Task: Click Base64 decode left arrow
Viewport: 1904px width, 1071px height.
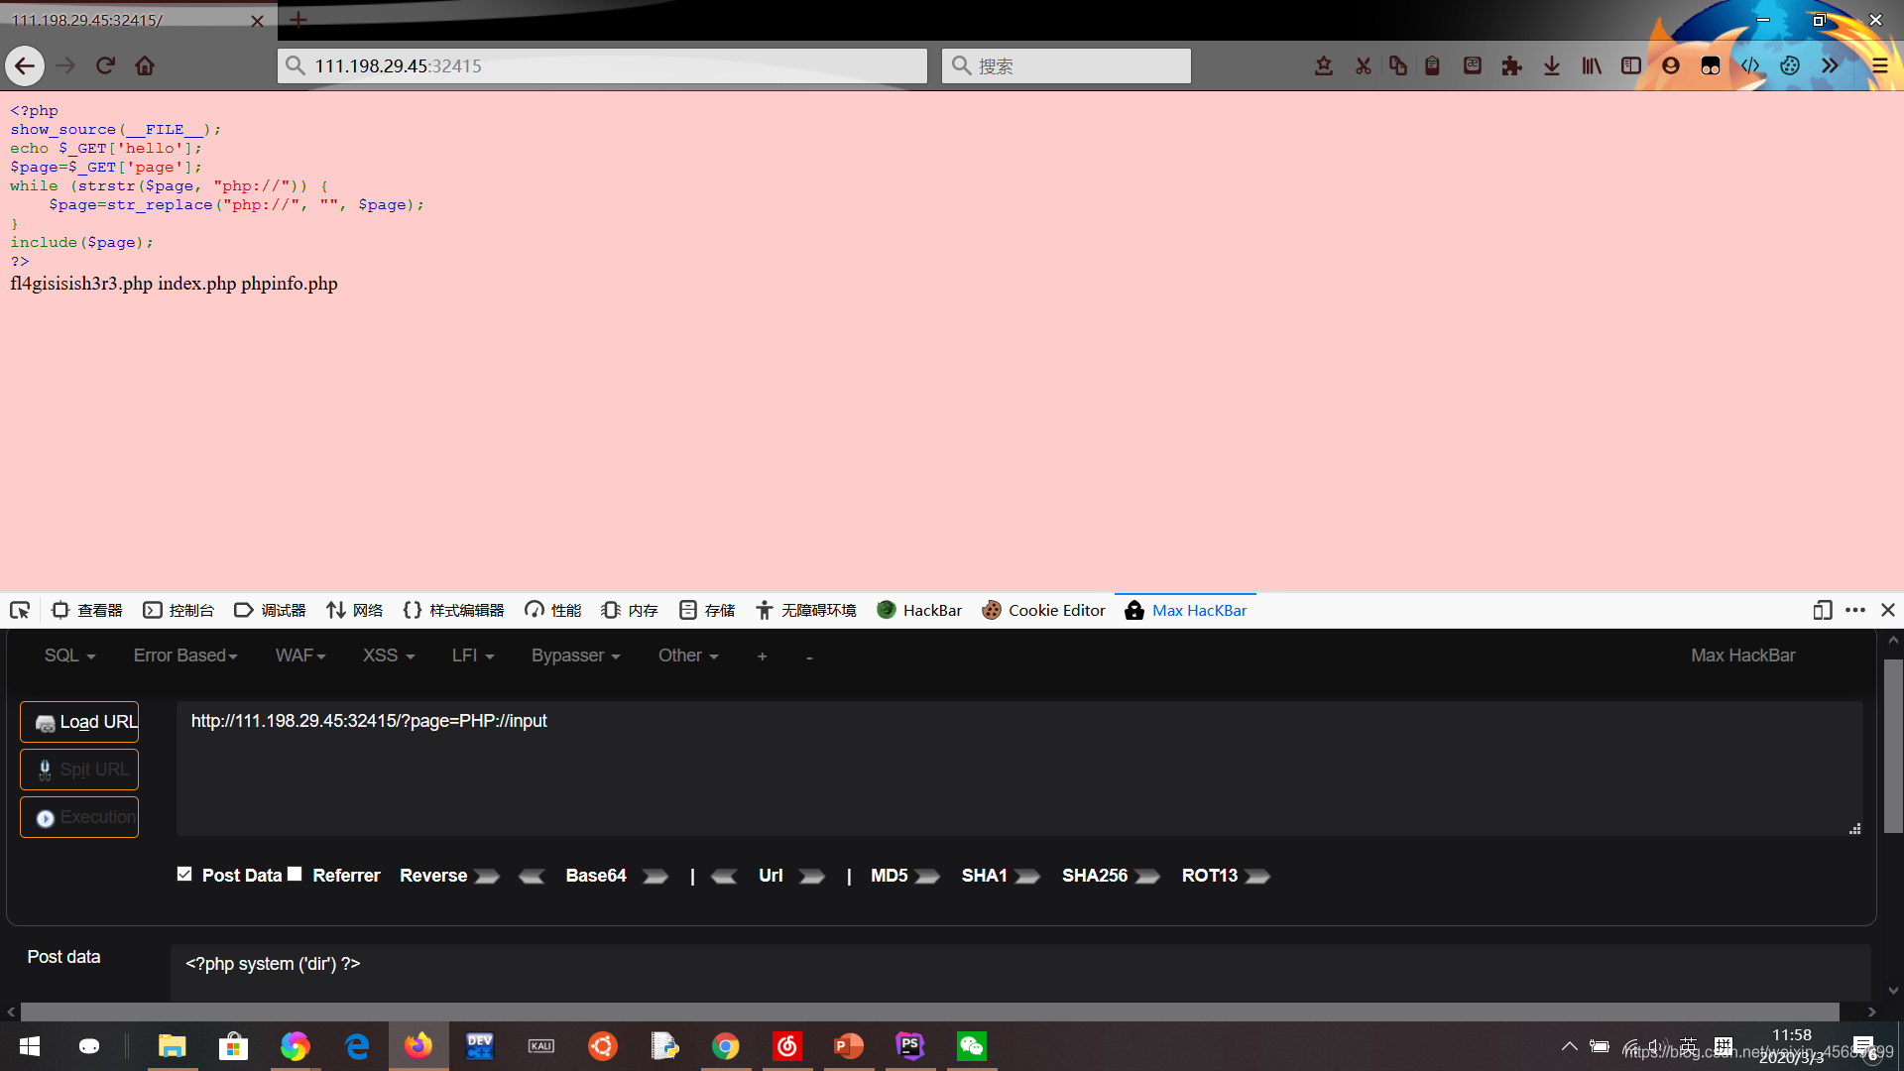Action: [x=532, y=876]
